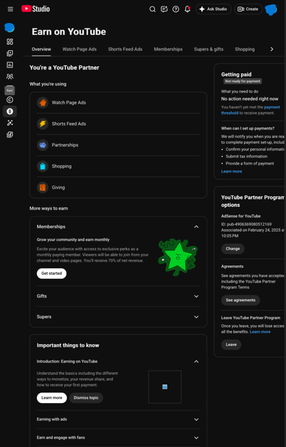Switch to the Watch Page Ads tab

79,49
